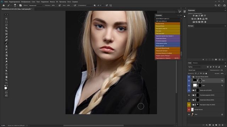This screenshot has width=227, height=127.
Task: Click the Тень layer mask thumbnail
Action: pos(200,81)
